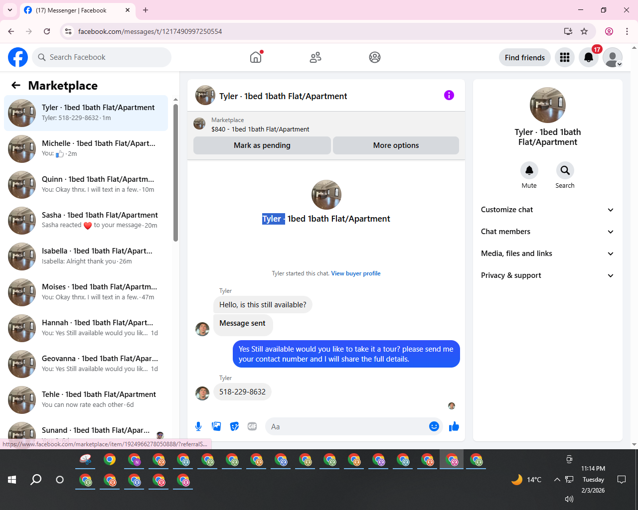Screen dimensions: 638x510
Task: Open Michelle's conversation in the list
Action: (x=86, y=149)
